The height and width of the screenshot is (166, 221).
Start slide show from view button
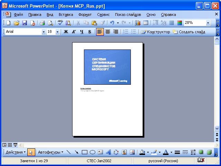tap(15, 145)
